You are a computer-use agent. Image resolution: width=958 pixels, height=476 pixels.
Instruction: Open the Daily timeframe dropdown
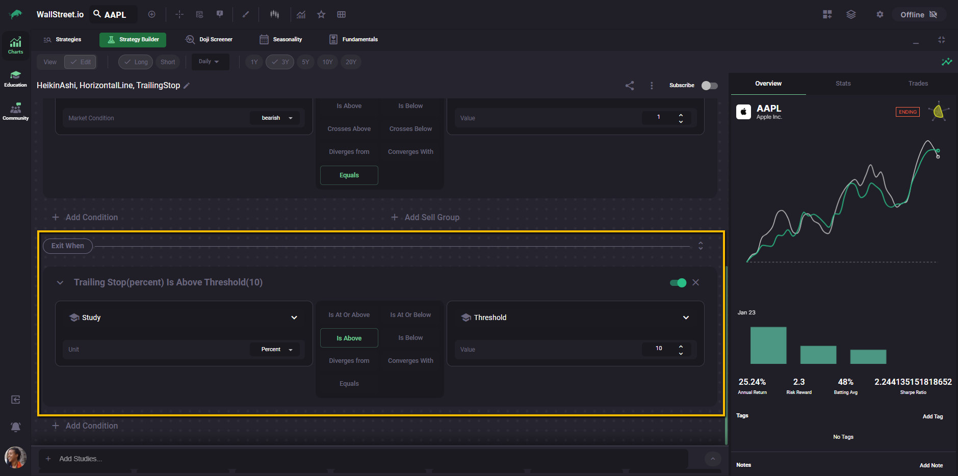click(210, 62)
